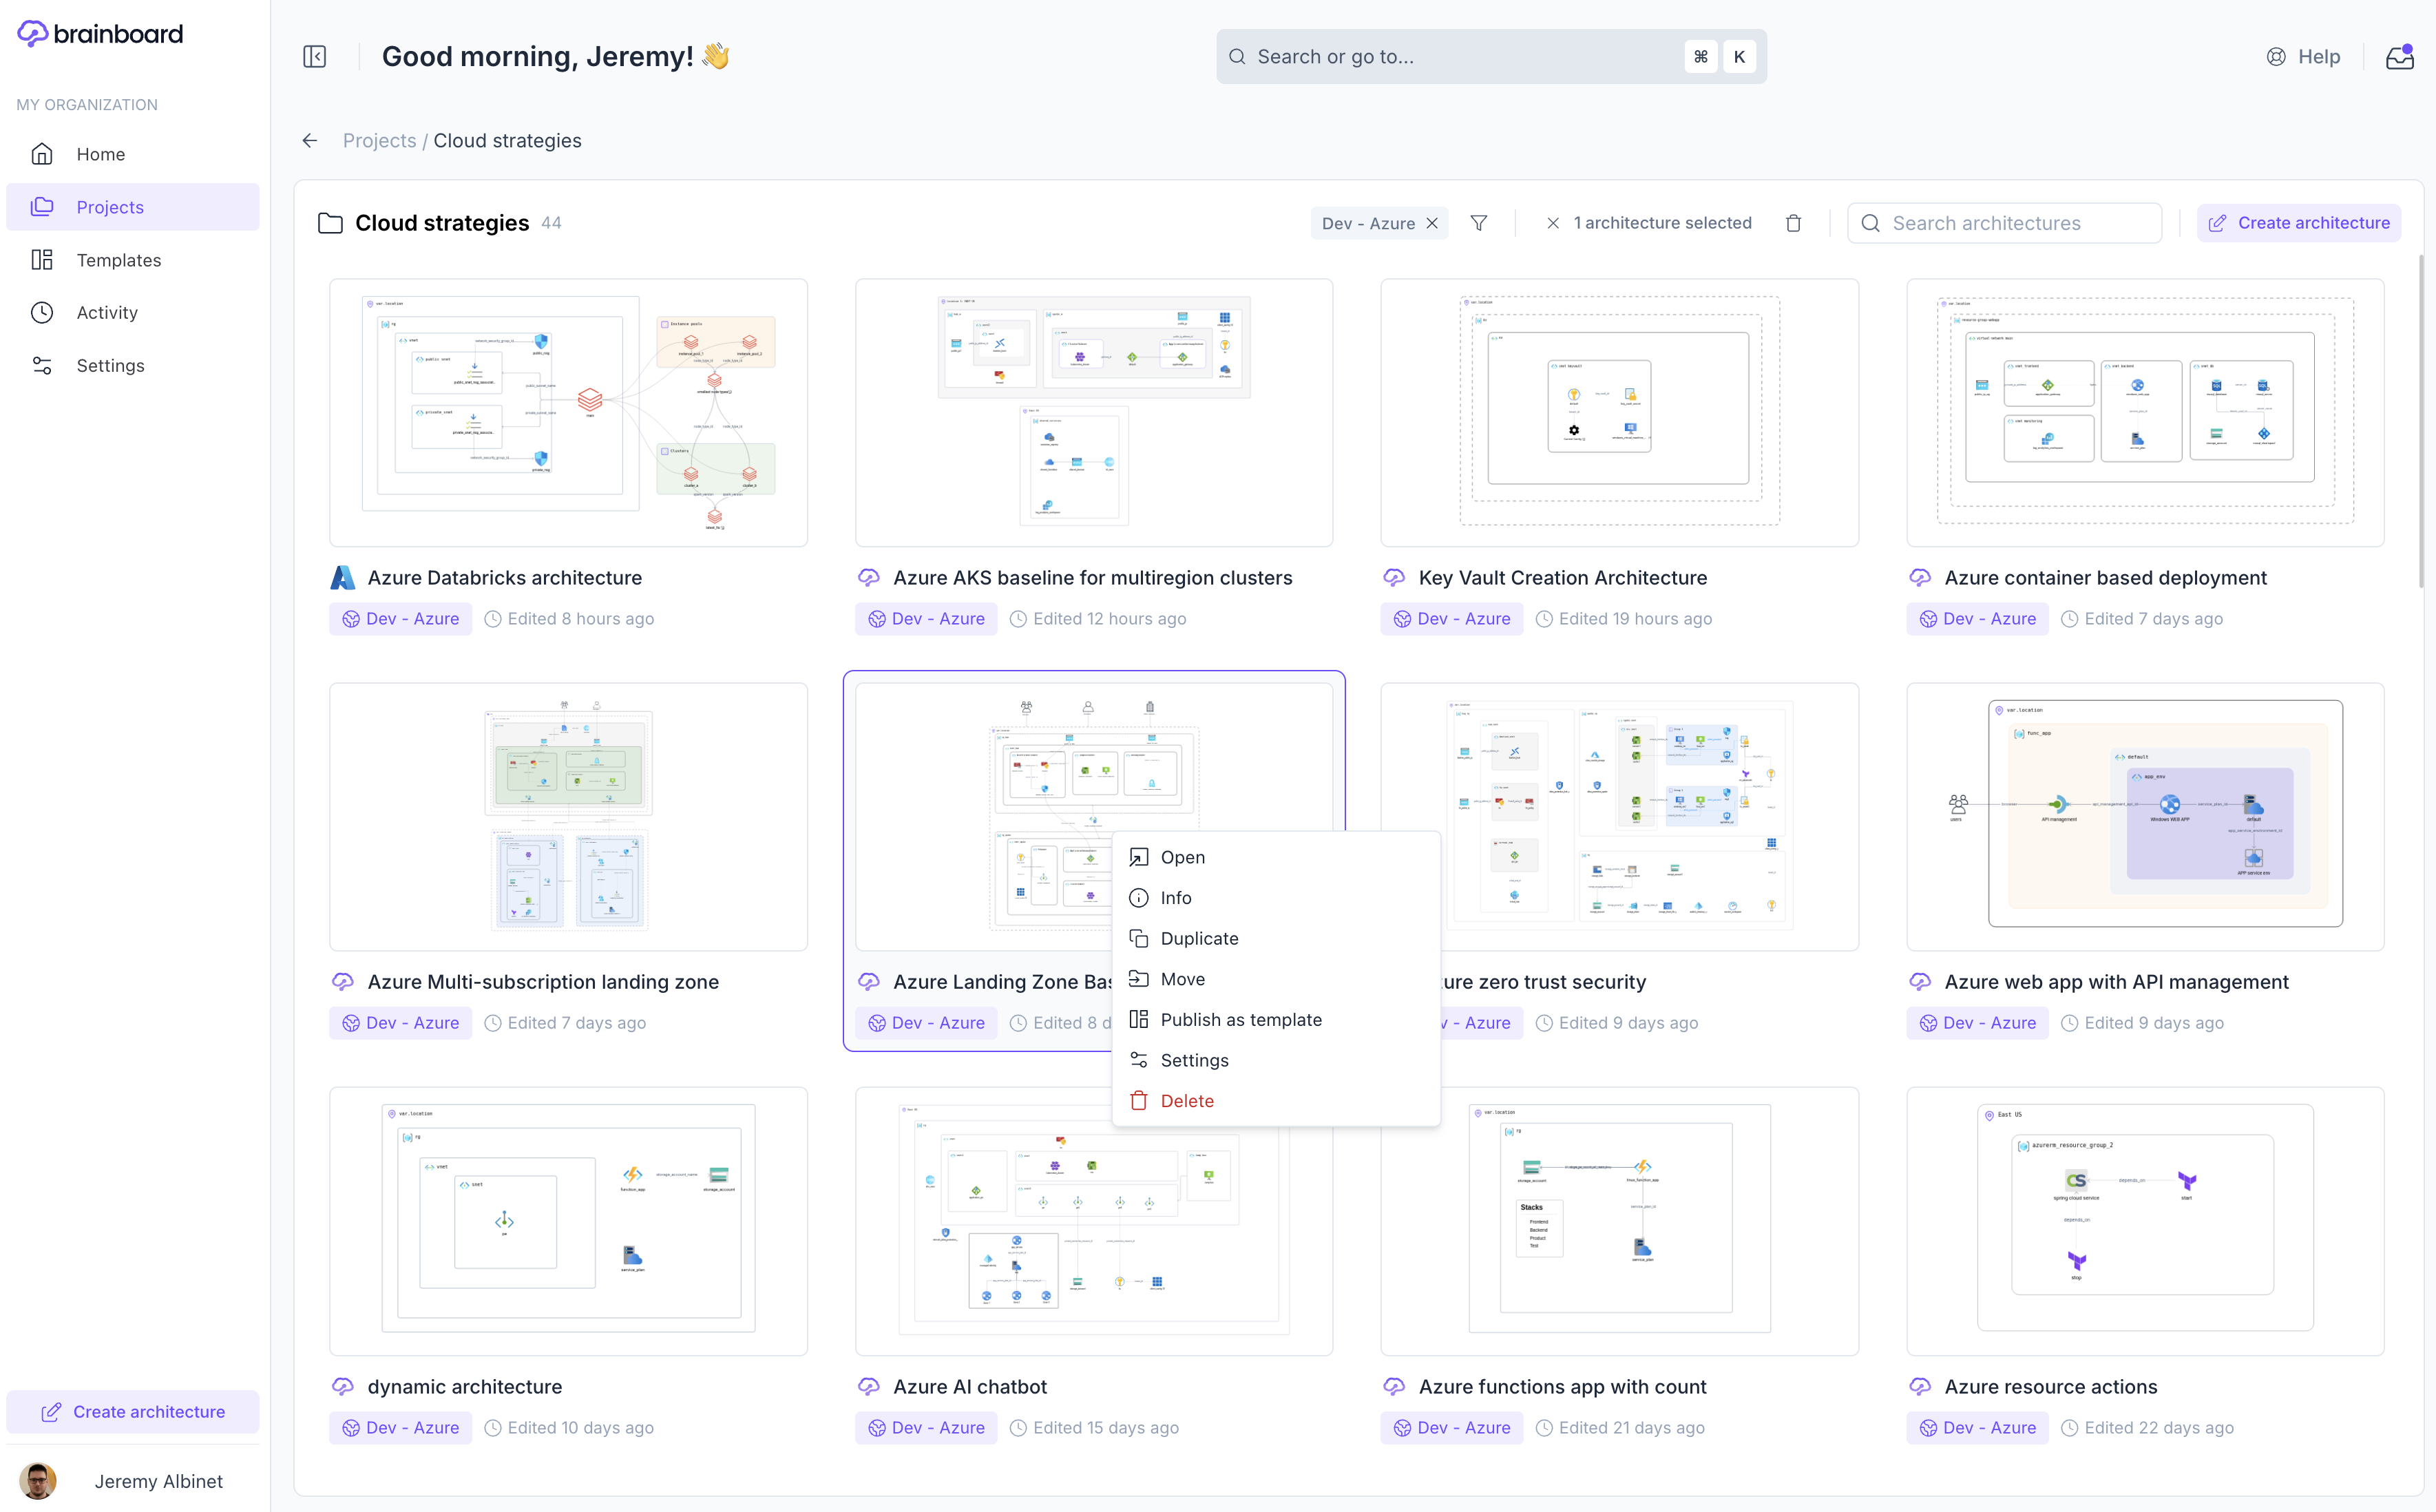Choose Publish as template menu entry
This screenshot has height=1512, width=2436.
tap(1240, 1019)
